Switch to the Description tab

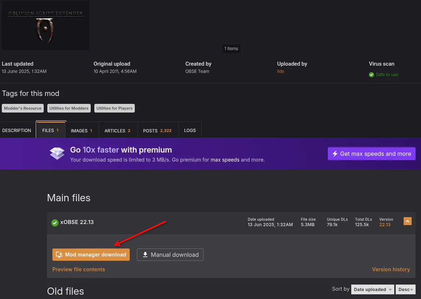17,131
